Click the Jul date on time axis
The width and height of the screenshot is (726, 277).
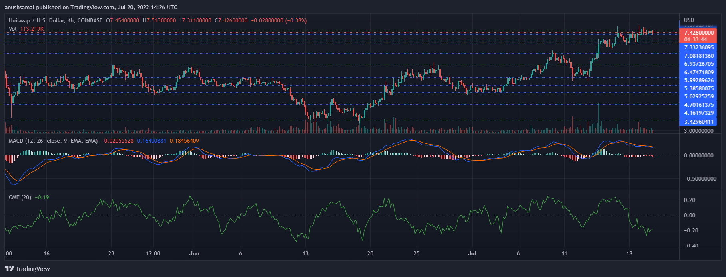click(472, 253)
